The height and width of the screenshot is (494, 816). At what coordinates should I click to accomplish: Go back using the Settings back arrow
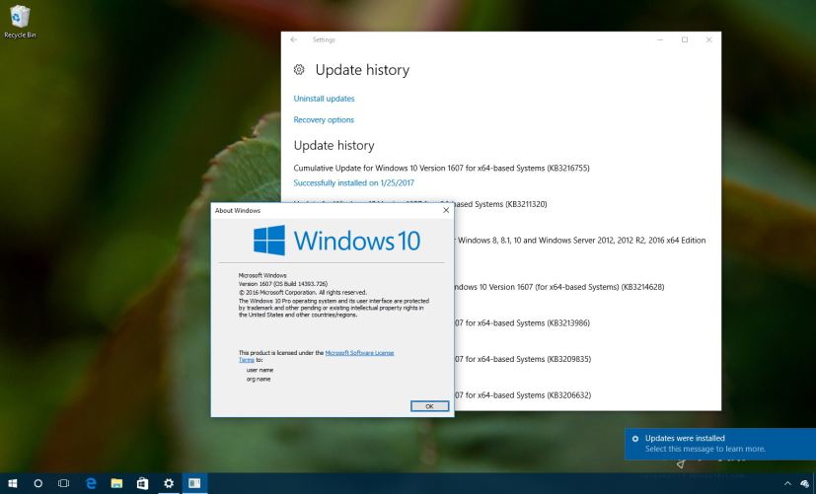(x=294, y=39)
